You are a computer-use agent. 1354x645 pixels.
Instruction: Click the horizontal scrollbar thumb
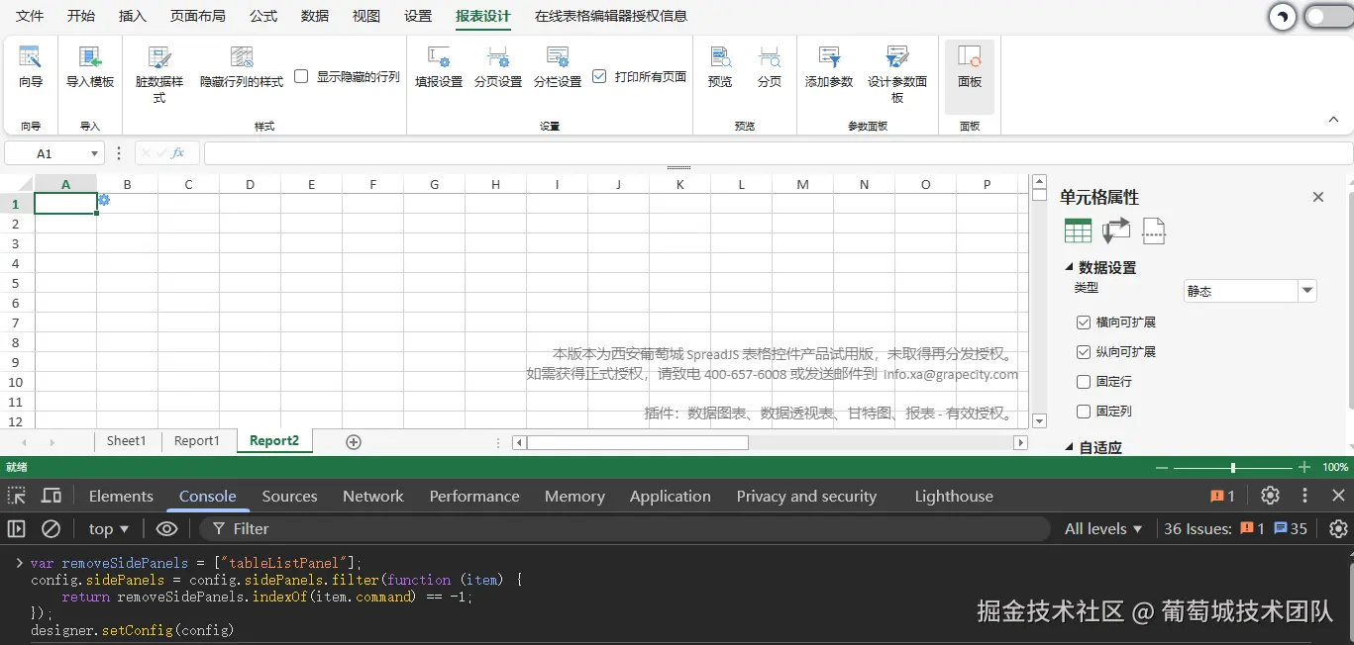[637, 442]
